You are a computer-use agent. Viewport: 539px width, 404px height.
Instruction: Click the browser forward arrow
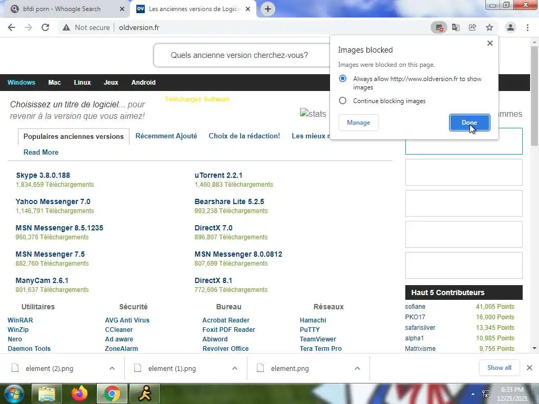point(28,27)
